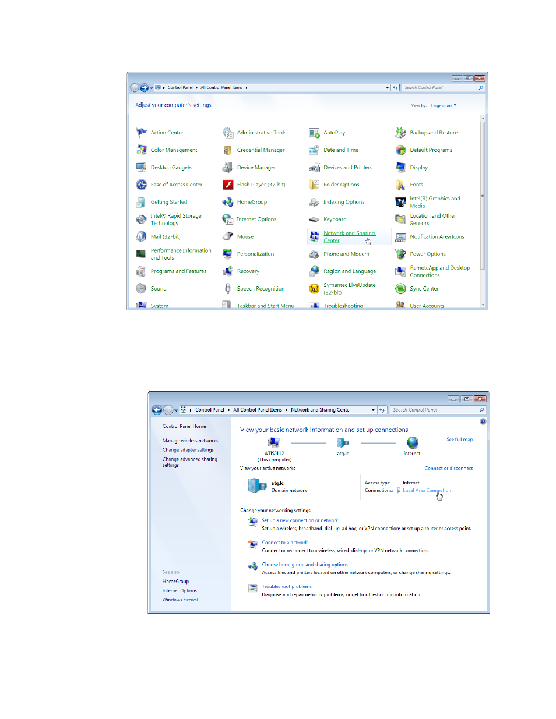Click Set up a new connection or network
The height and width of the screenshot is (719, 556).
click(x=300, y=520)
